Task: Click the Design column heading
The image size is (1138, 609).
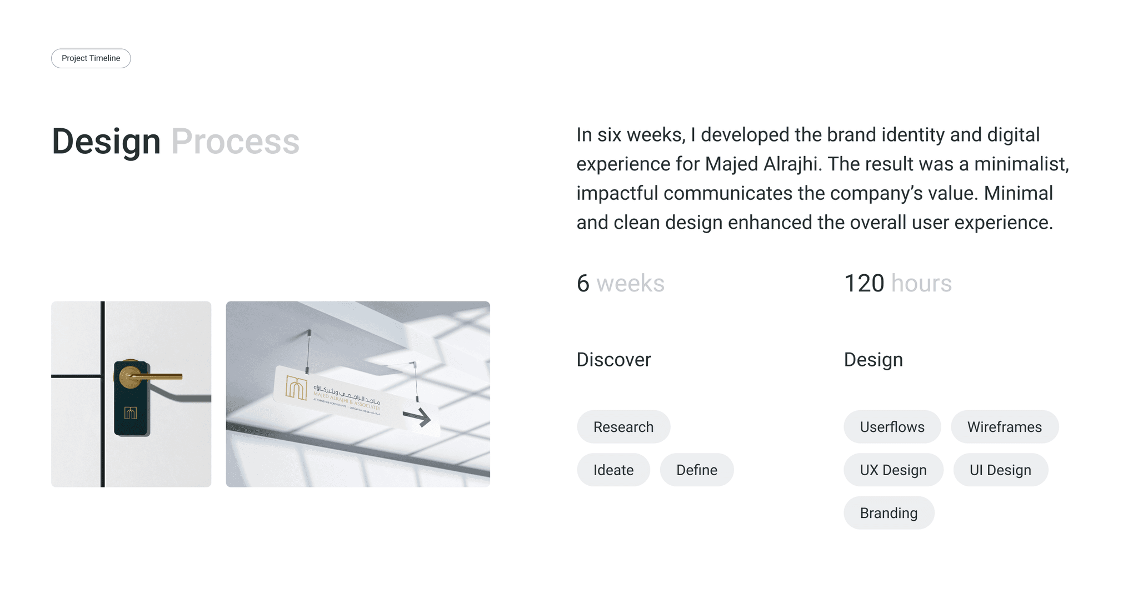Action: 873,360
